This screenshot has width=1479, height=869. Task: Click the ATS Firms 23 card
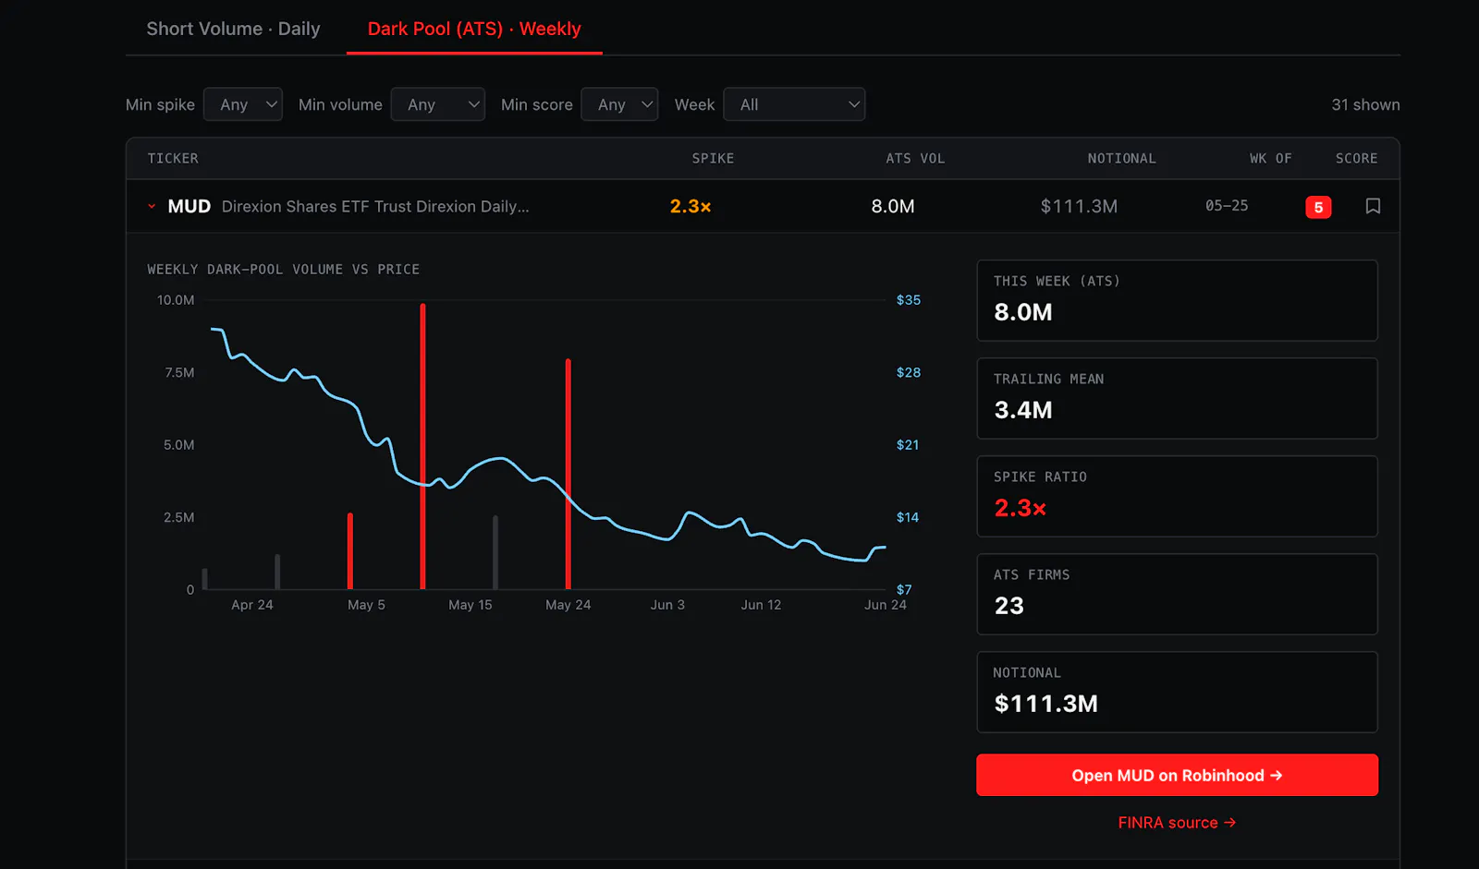(1177, 594)
